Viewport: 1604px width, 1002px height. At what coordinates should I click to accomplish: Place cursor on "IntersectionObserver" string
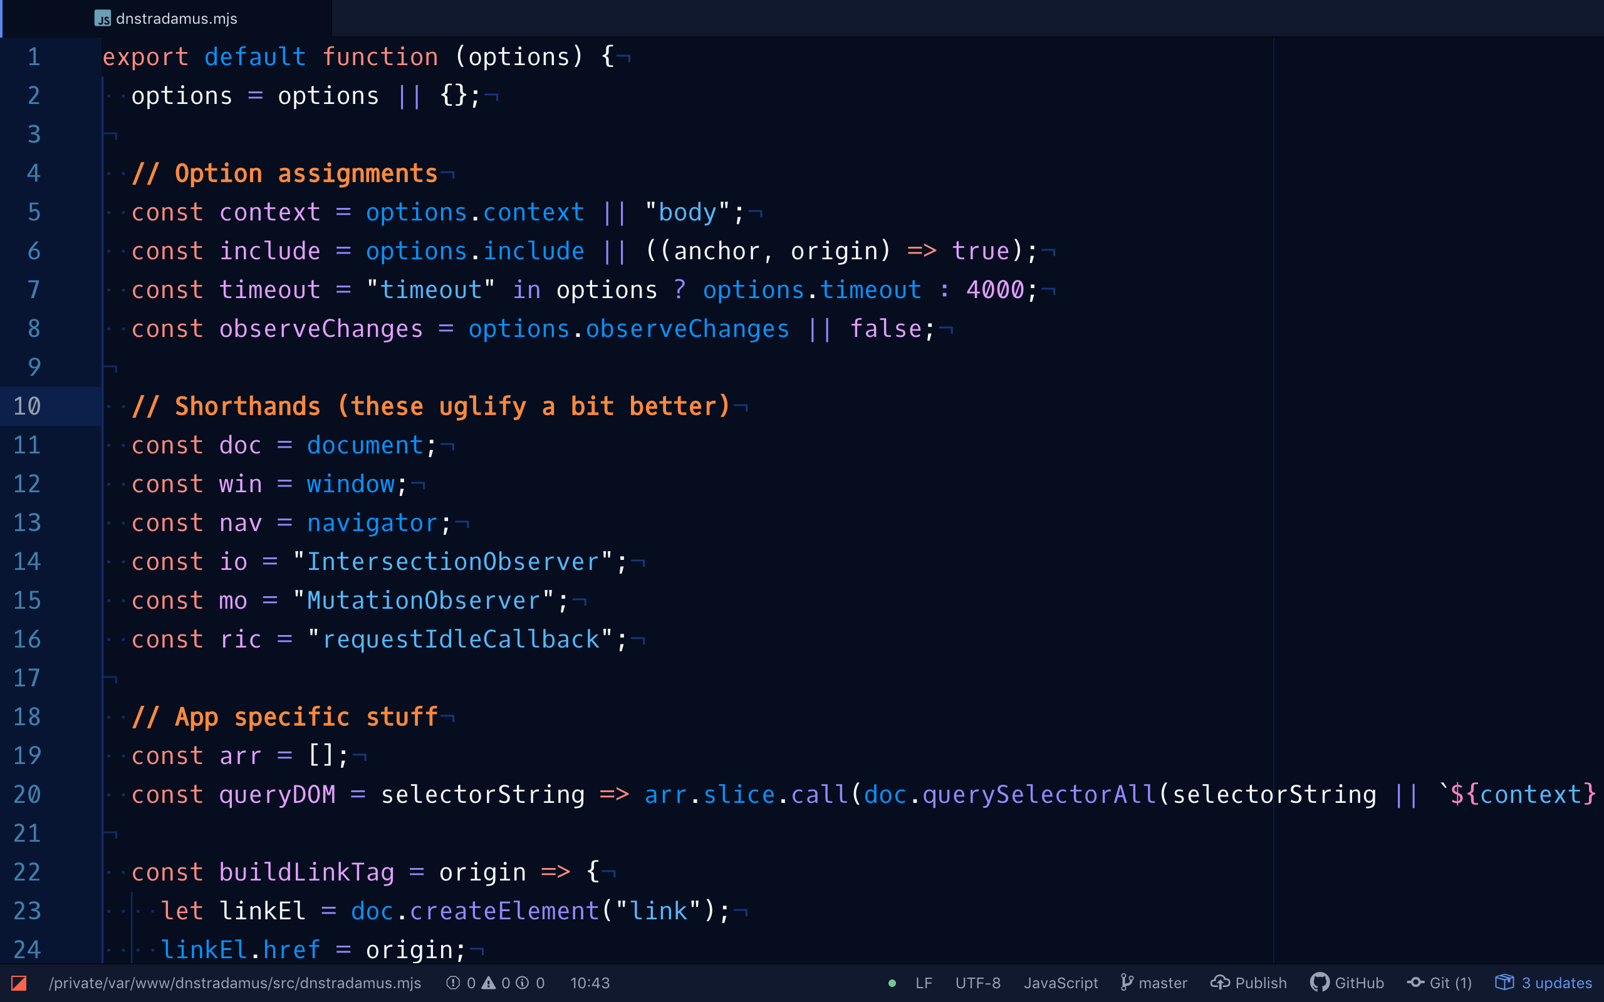pyautogui.click(x=454, y=562)
